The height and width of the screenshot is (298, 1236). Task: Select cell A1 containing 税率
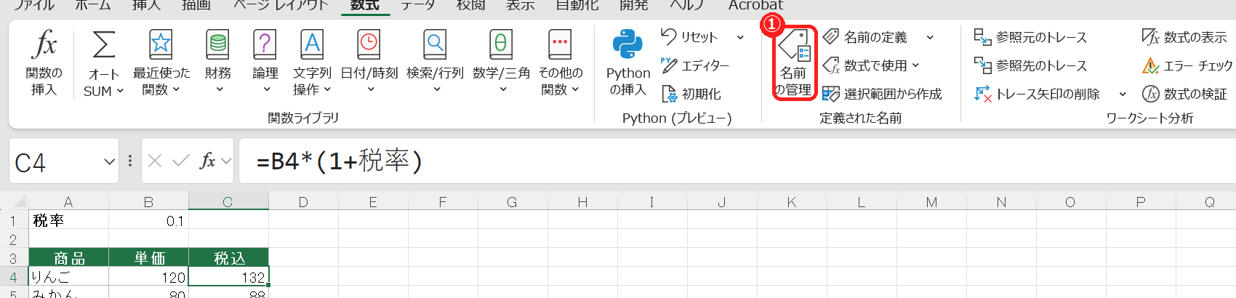(68, 220)
